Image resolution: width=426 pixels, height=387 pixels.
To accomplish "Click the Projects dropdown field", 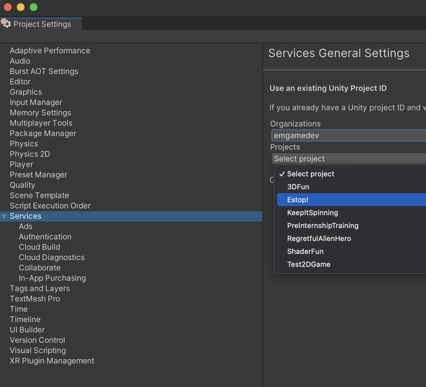I will click(x=349, y=159).
